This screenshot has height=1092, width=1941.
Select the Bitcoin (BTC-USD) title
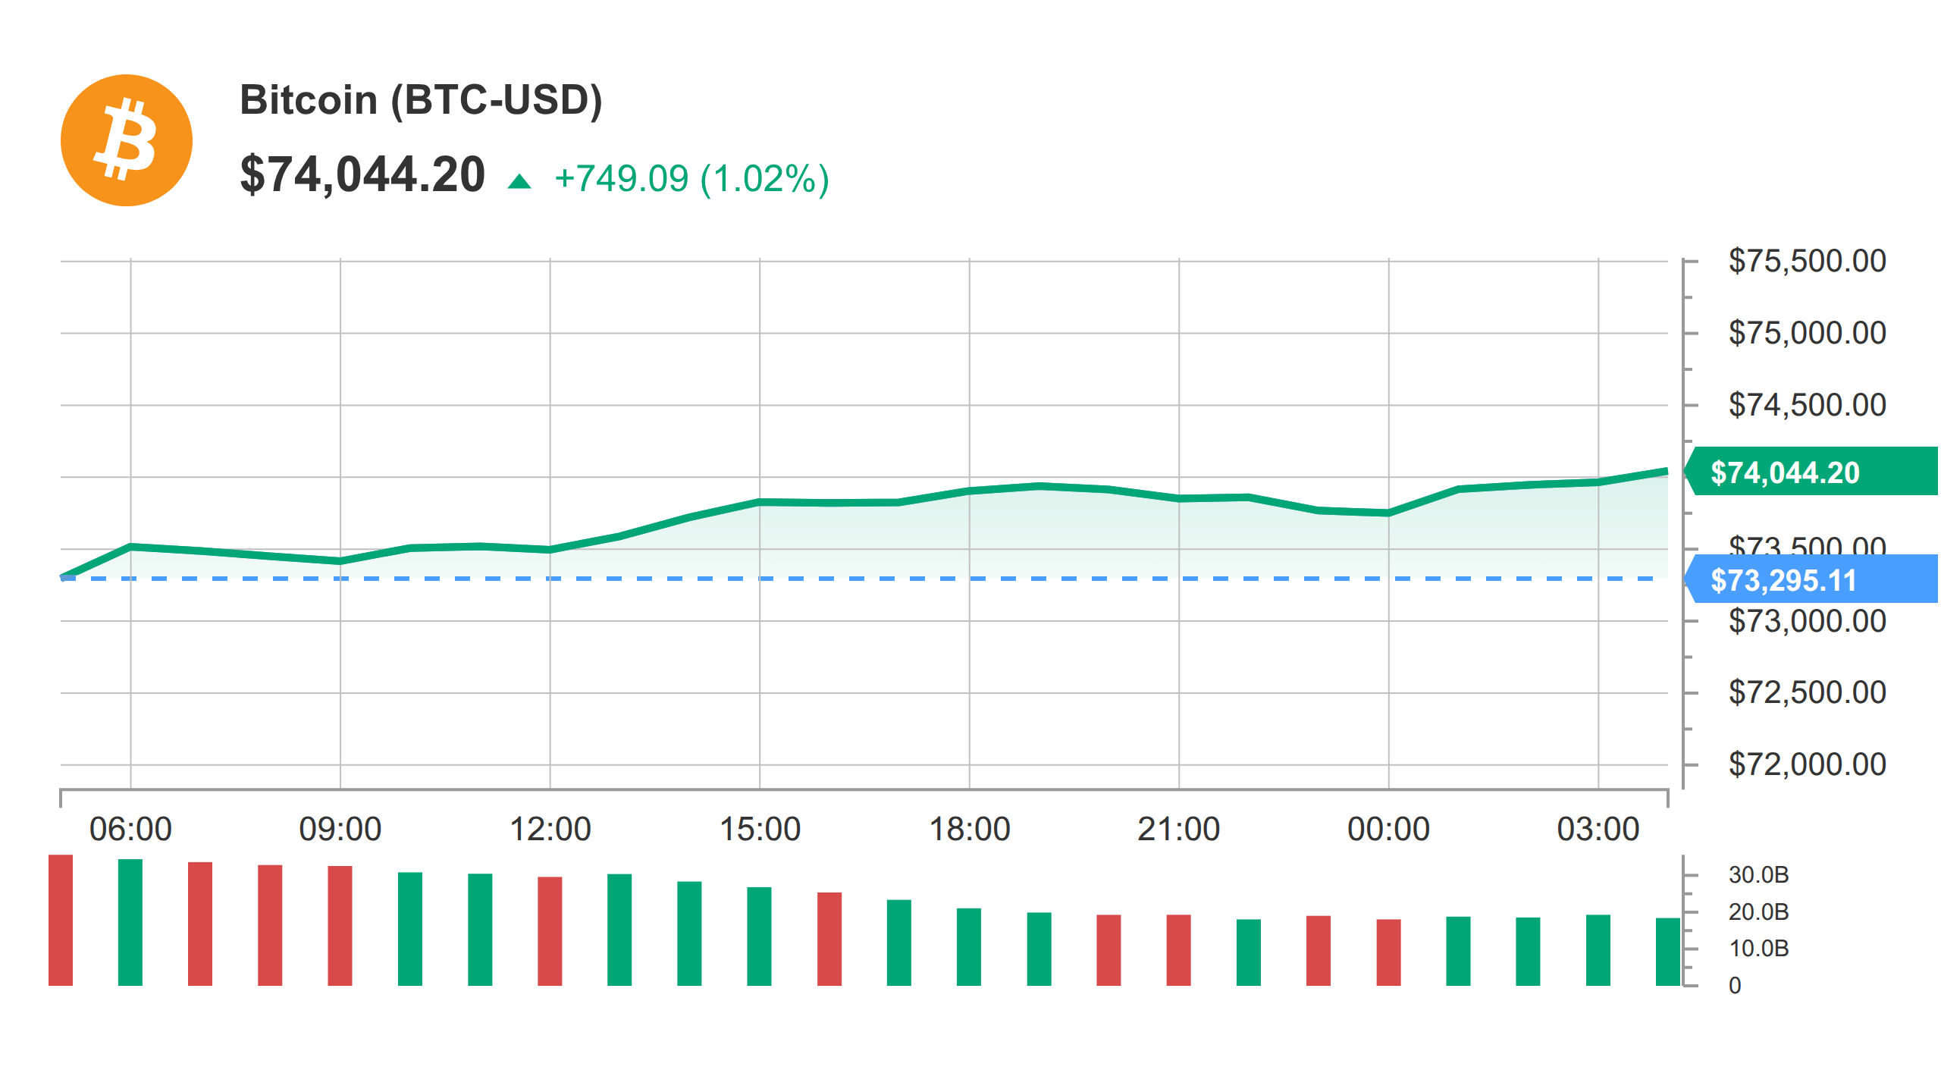[x=421, y=100]
